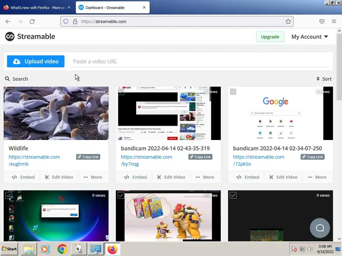The height and width of the screenshot is (256, 342).
Task: Open the Action Center flag tray icon
Action: 294,249
